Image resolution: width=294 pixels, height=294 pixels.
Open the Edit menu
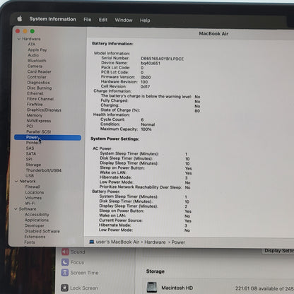[x=103, y=20]
